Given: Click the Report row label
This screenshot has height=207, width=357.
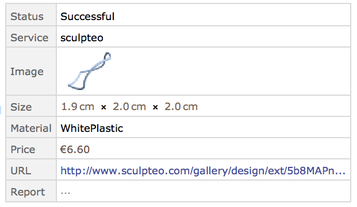Looking at the screenshot, I should point(28,192).
